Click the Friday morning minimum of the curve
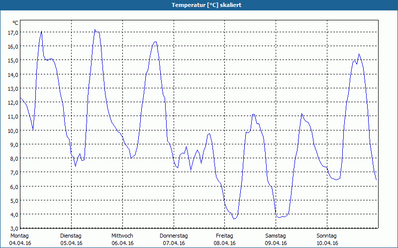The height and width of the screenshot is (248, 398). click(234, 219)
